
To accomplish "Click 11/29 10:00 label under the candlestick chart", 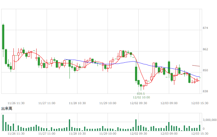I will click(x=108, y=103).
